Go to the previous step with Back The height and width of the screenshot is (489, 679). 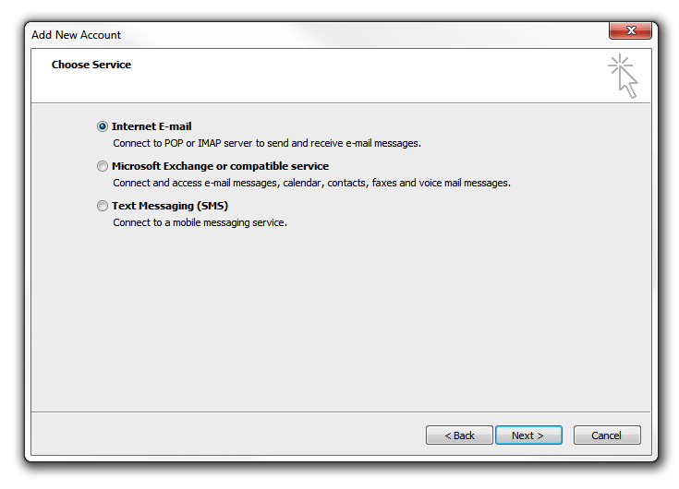459,435
